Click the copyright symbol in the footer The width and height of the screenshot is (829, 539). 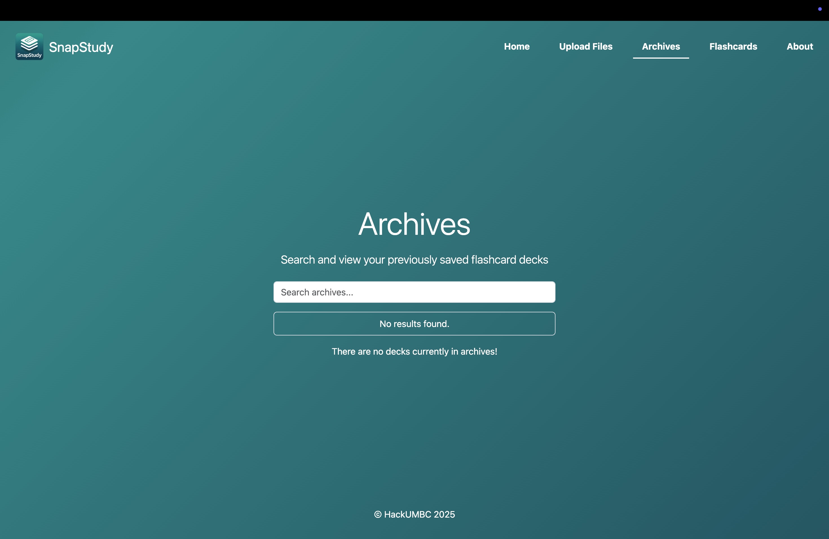pos(378,515)
